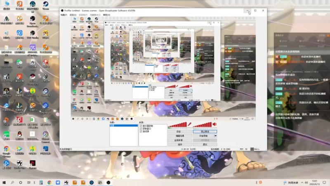Viewport: 330px width, 186px height.
Task: Select the highlighted scene in the 场景 list
Action: [x=124, y=126]
